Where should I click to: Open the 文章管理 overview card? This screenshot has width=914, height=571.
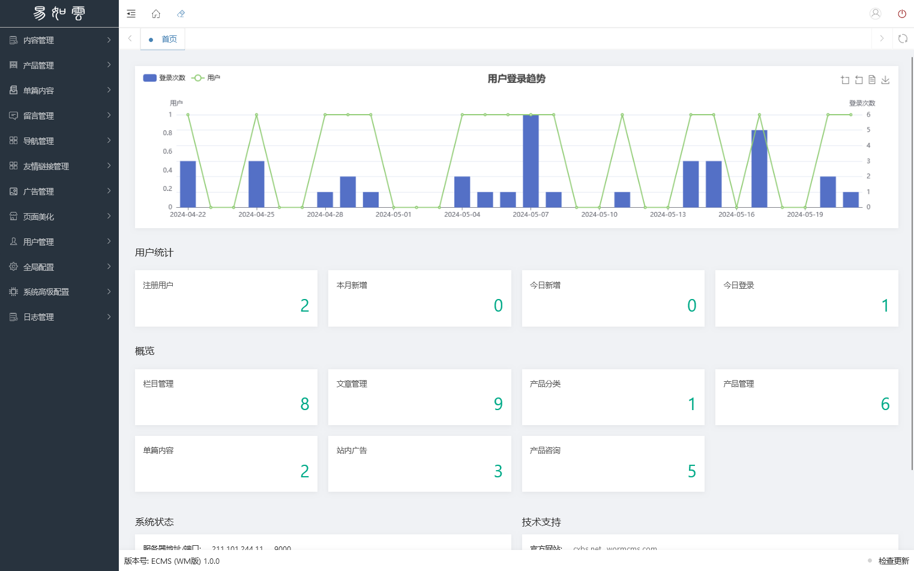pos(419,397)
